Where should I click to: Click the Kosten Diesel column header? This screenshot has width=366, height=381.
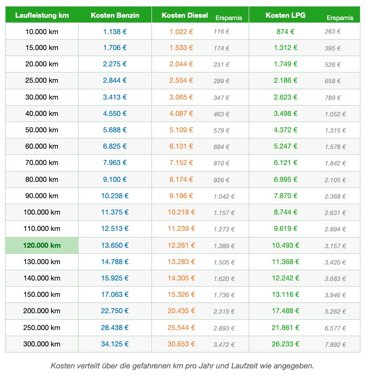click(185, 15)
